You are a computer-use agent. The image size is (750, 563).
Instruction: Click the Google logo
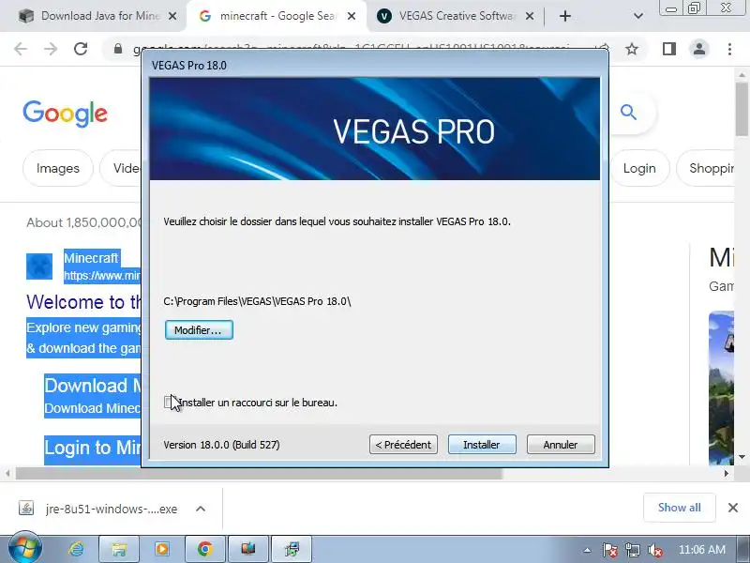tap(65, 114)
